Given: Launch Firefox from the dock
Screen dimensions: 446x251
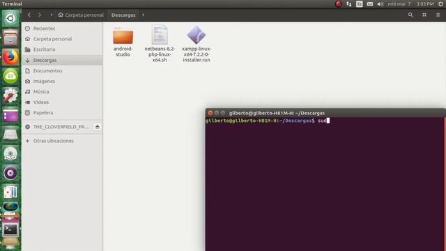Looking at the screenshot, I should click(10, 57).
